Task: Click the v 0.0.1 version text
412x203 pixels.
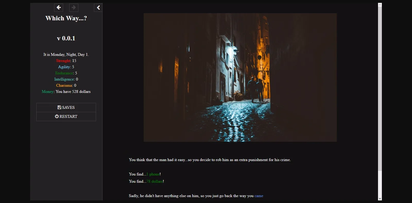Action: (66, 38)
